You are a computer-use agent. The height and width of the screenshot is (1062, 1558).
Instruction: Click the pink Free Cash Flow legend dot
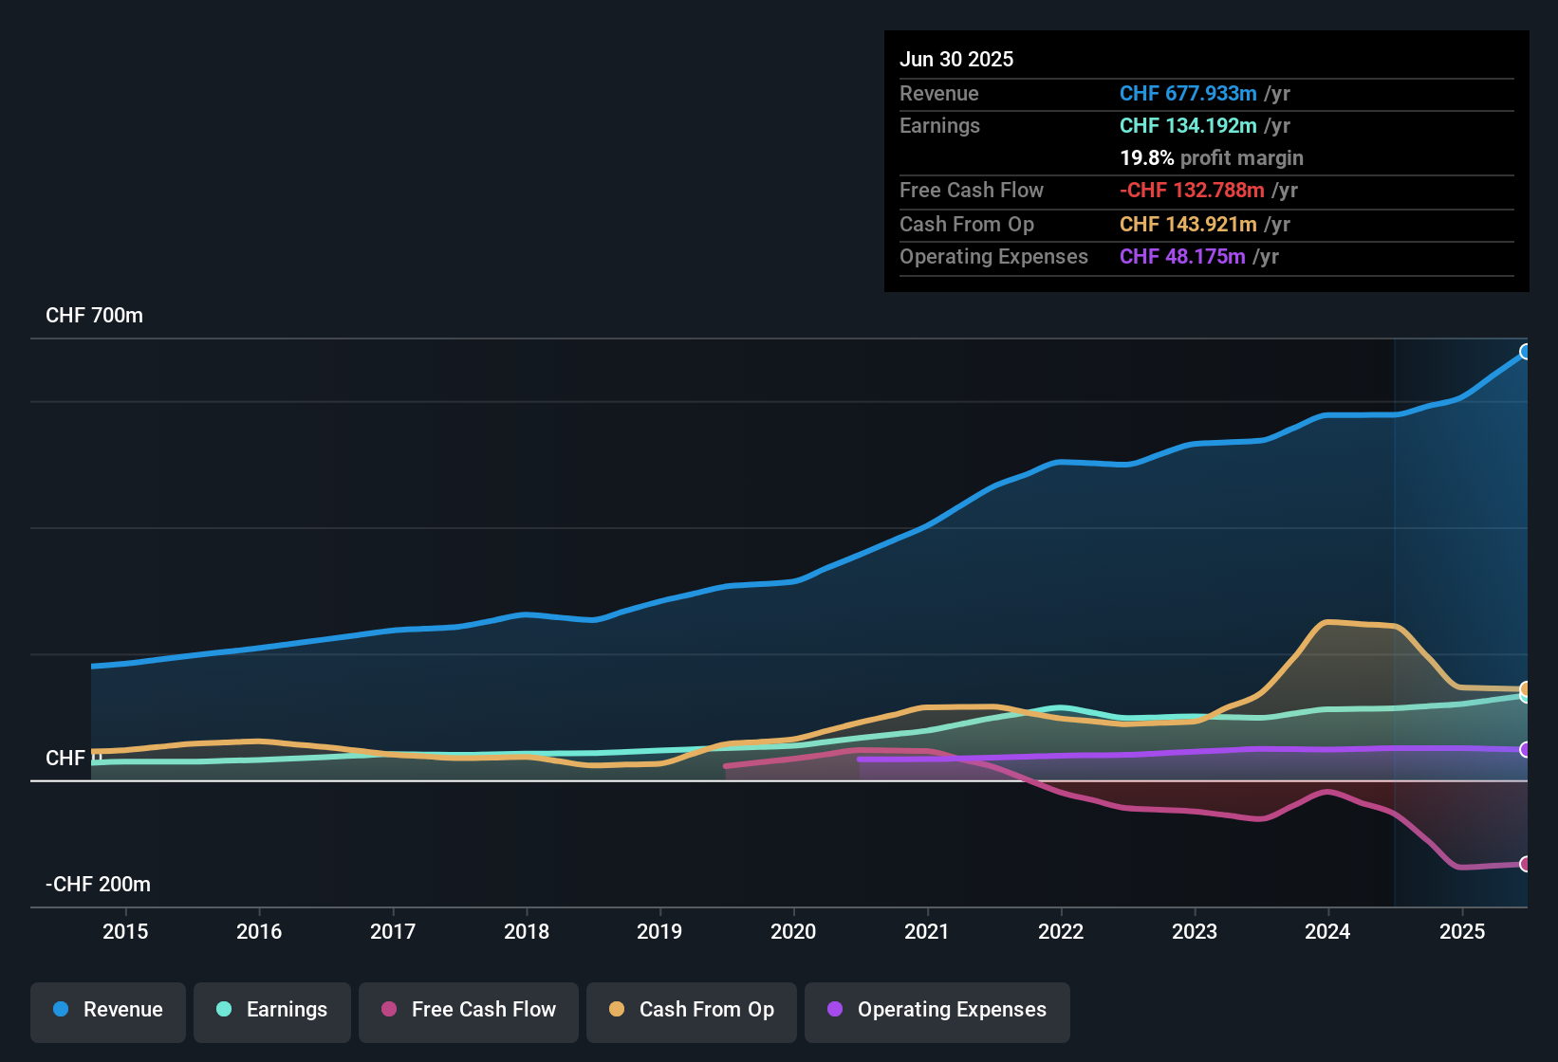[x=388, y=1010]
